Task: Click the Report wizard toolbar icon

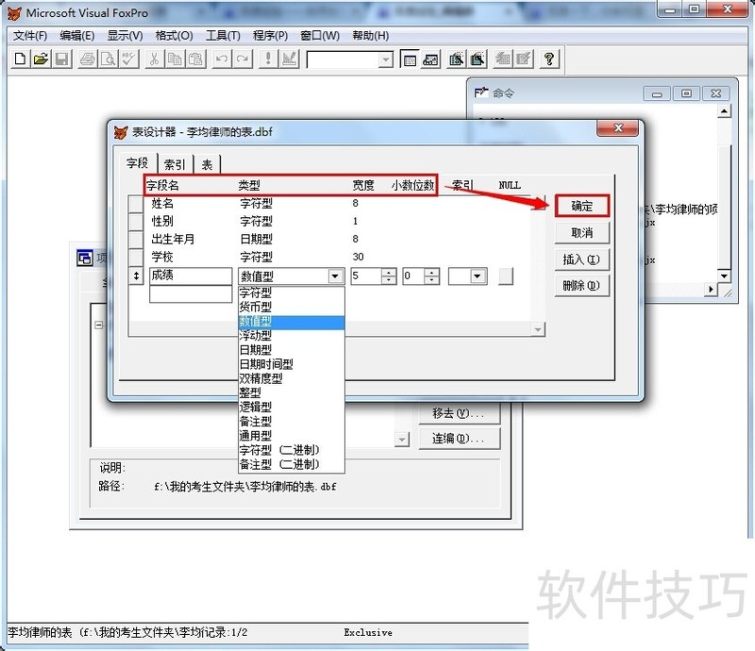Action: 478,59
